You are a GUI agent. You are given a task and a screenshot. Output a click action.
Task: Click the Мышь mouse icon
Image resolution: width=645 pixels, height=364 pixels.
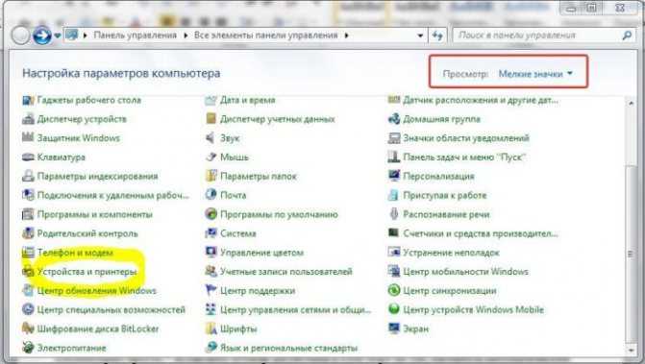211,158
